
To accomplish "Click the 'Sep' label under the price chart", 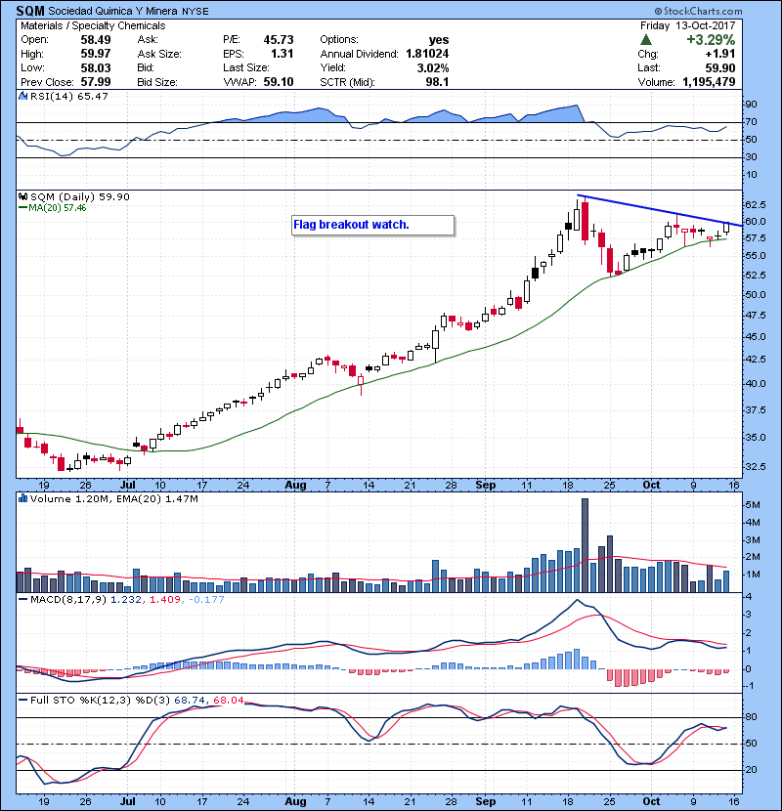I will click(486, 486).
